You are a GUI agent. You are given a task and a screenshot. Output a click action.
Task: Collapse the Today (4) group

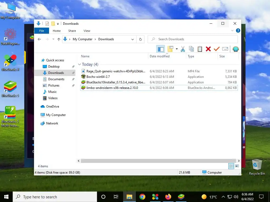tap(79, 64)
